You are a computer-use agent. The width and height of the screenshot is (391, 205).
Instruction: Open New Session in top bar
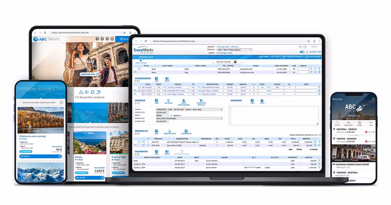coord(313,57)
